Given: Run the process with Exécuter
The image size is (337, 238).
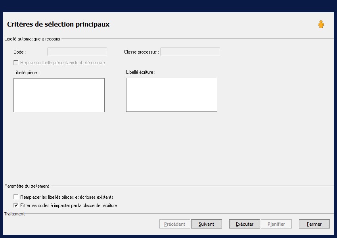Looking at the screenshot, I should pyautogui.click(x=245, y=224).
